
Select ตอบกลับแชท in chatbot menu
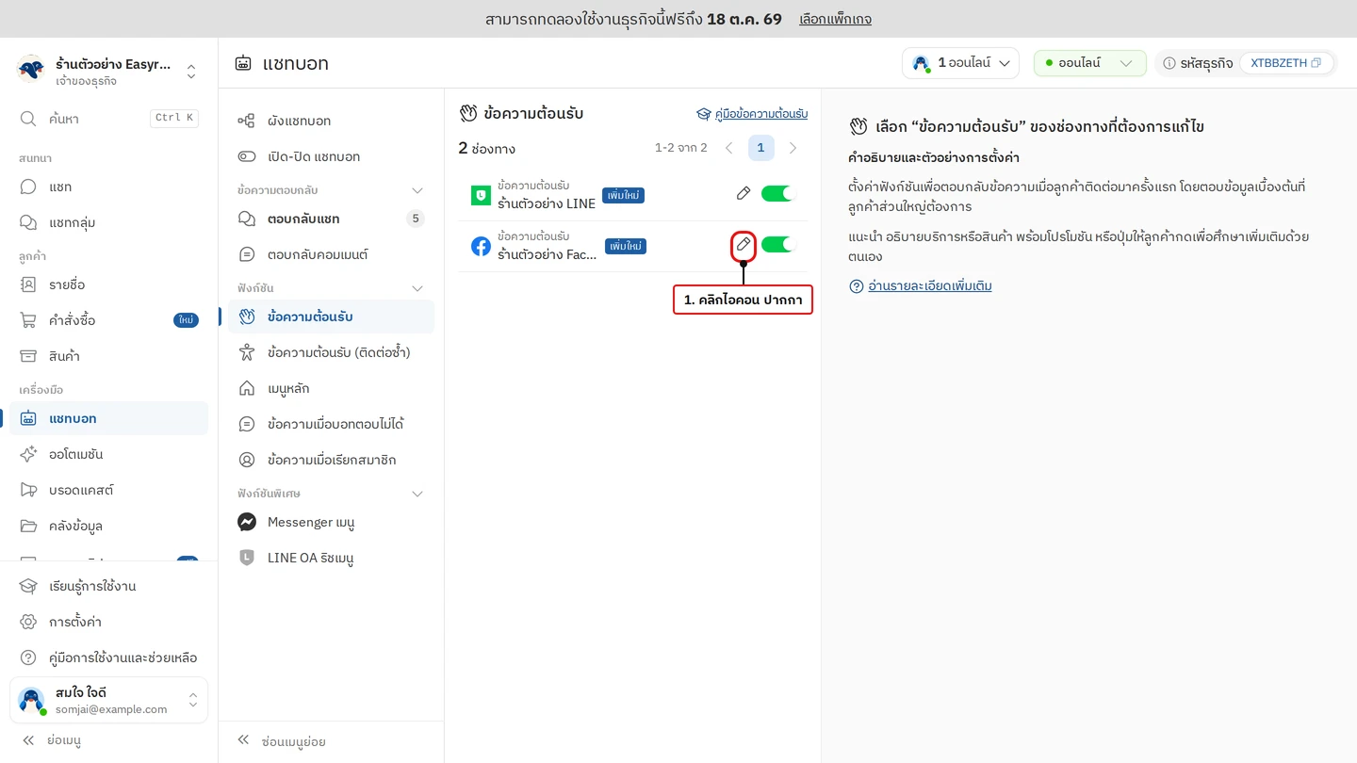pos(331,219)
